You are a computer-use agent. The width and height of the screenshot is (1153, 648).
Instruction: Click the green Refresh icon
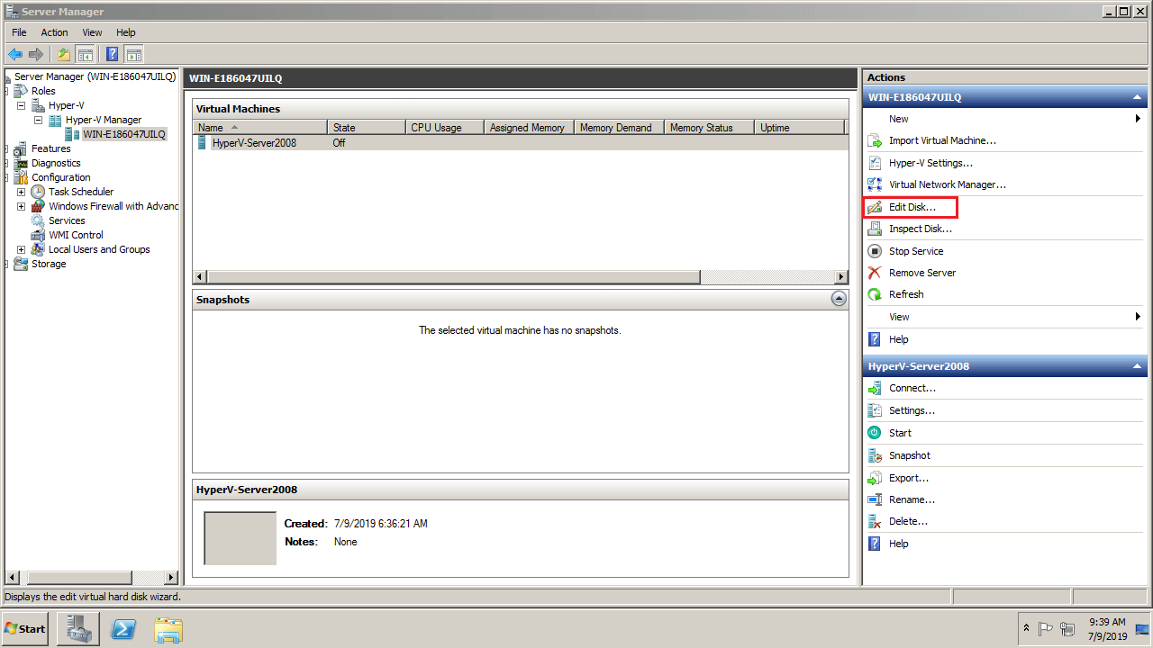click(874, 294)
